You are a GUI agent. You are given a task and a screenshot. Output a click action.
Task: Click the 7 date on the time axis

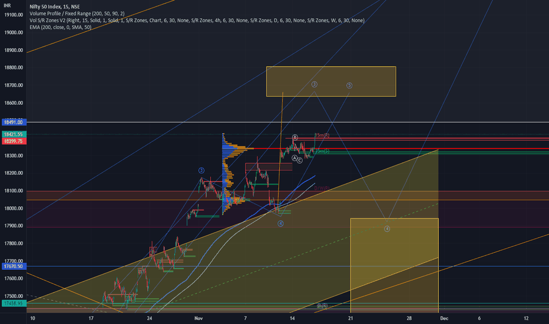coord(246,318)
